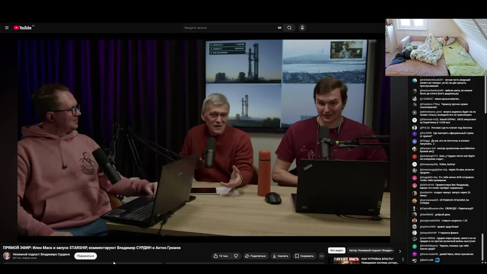The height and width of the screenshot is (274, 487).
Task: Open the three-dot more actions menu
Action: 321,256
